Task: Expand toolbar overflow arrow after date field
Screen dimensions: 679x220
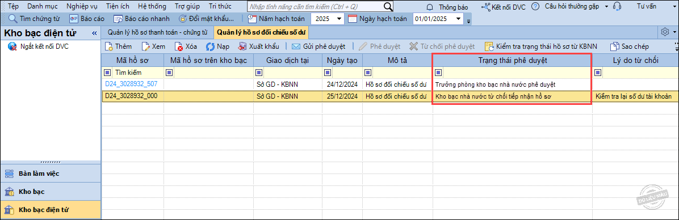Action: pyautogui.click(x=468, y=21)
